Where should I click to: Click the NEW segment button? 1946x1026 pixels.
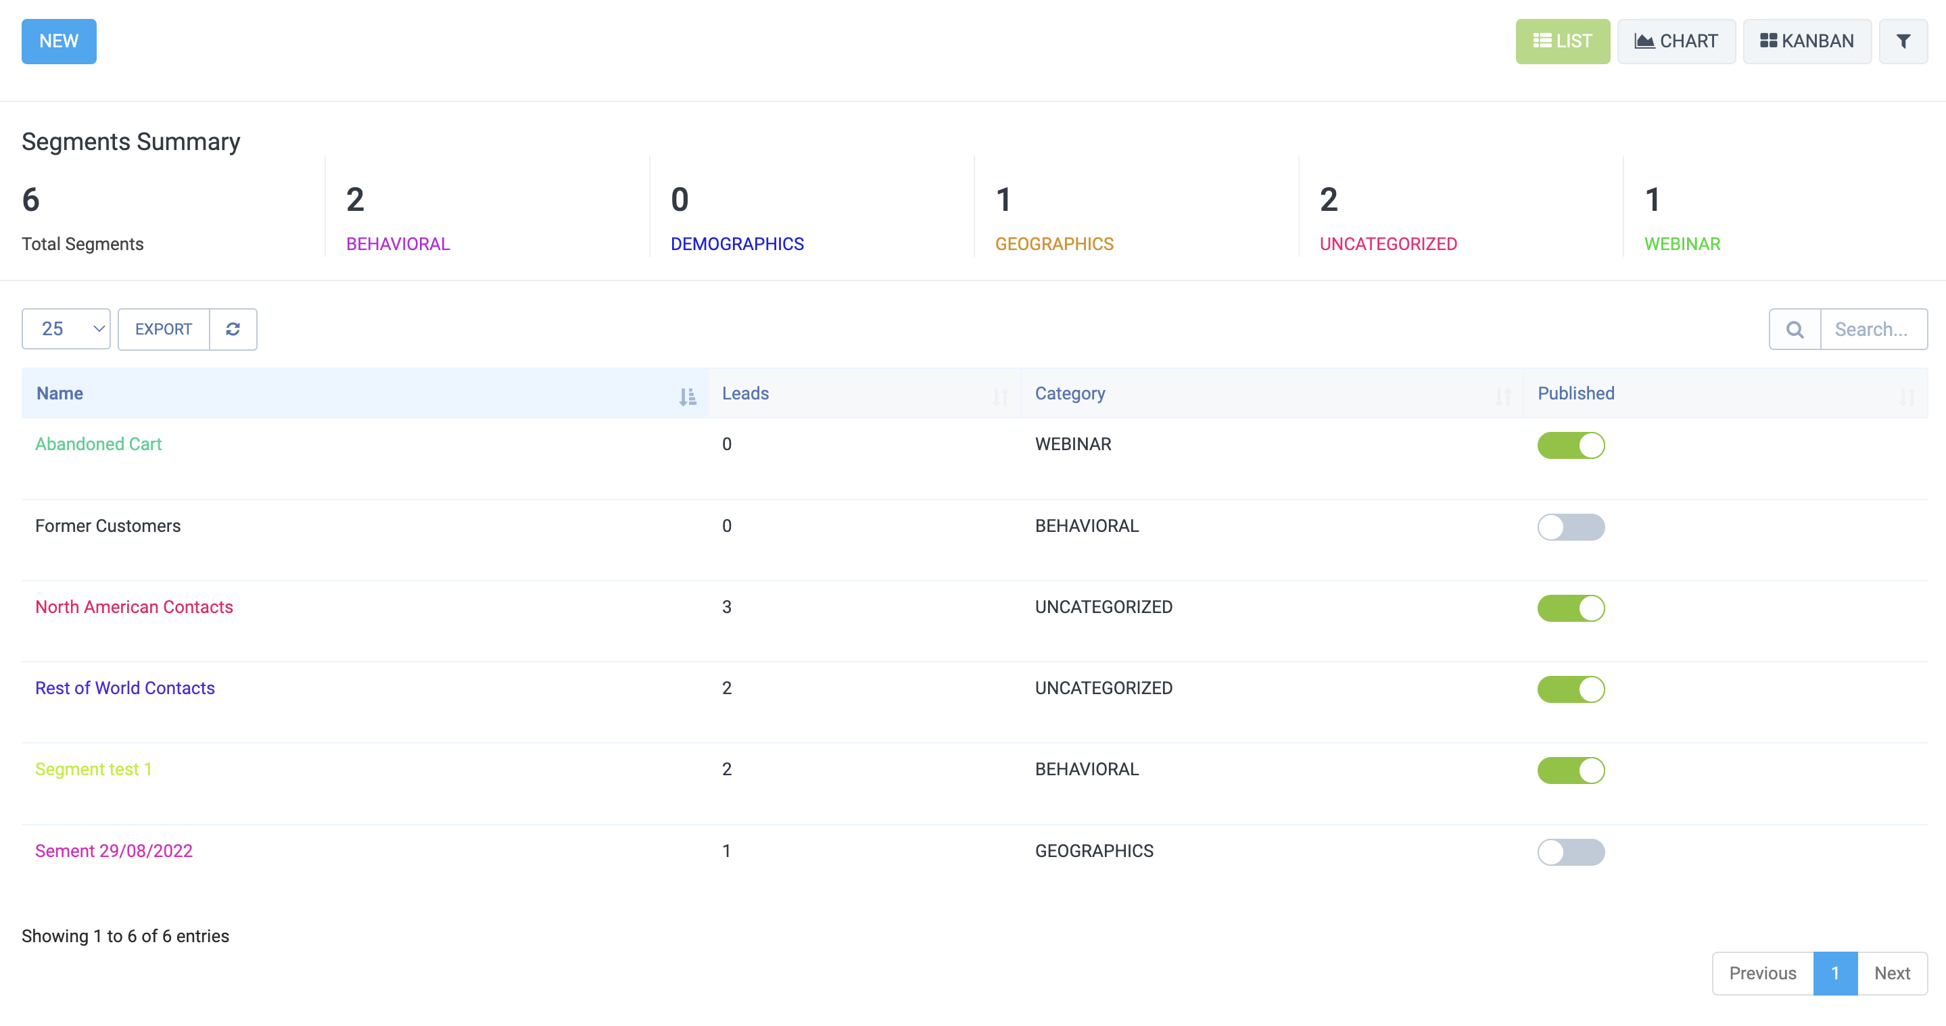tap(59, 41)
